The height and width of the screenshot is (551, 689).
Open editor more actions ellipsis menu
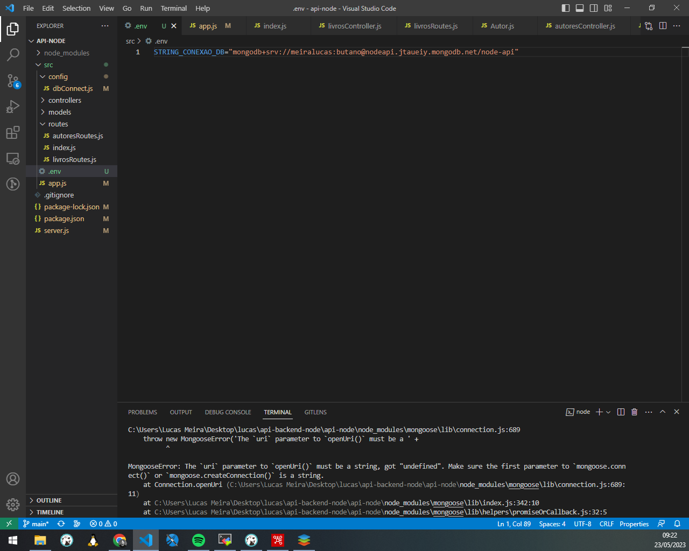tap(677, 26)
